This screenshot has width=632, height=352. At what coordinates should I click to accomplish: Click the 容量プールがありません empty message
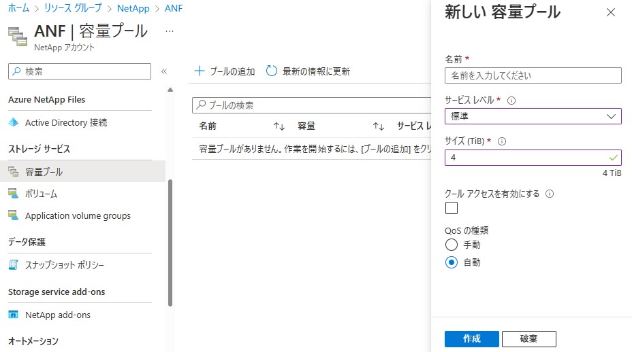click(x=315, y=149)
